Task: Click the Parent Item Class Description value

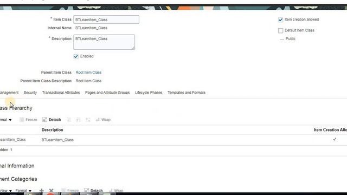Action: [x=88, y=81]
